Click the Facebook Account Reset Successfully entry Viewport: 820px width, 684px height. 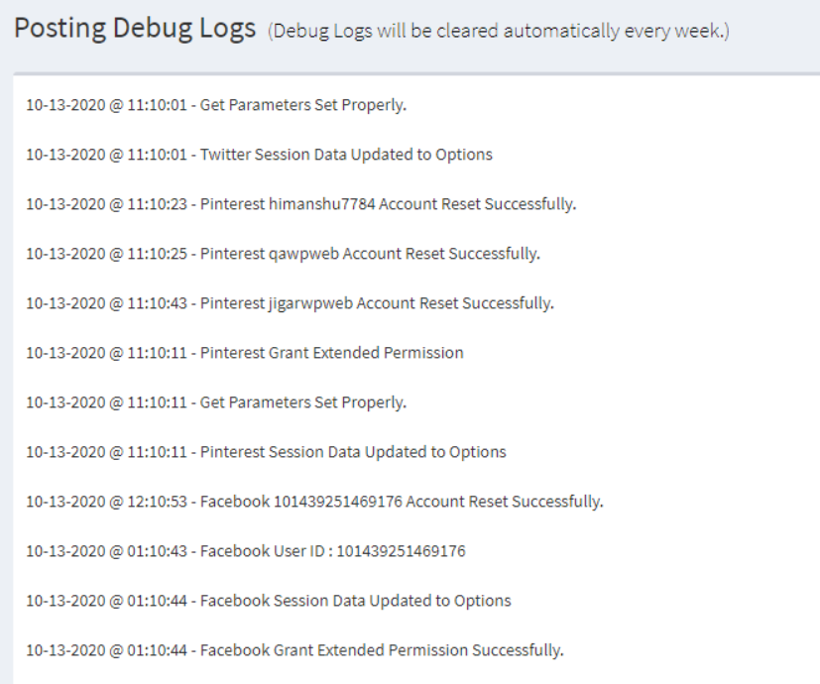coord(314,502)
